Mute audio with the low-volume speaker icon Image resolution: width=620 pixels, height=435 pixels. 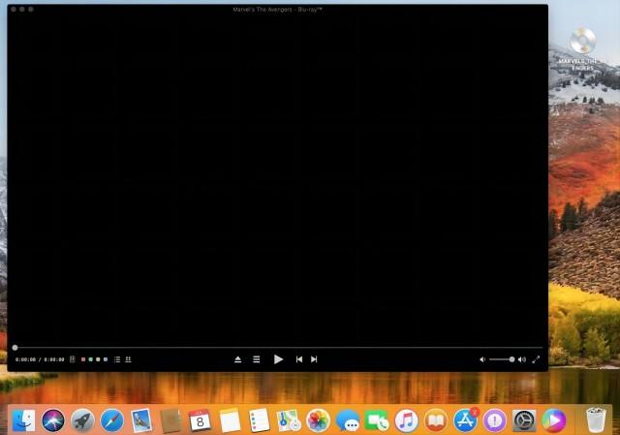pyautogui.click(x=482, y=359)
